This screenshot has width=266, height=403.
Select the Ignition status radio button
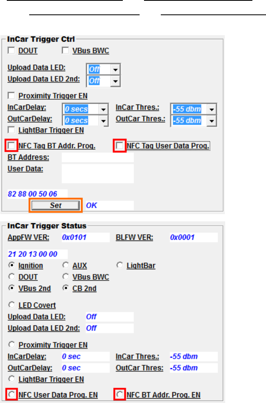coord(12,265)
